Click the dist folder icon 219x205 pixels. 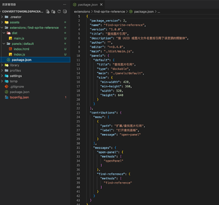pos(8,33)
